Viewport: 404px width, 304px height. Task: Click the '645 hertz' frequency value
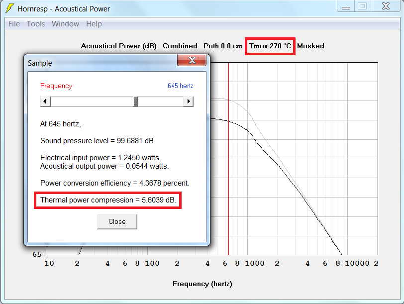(180, 86)
